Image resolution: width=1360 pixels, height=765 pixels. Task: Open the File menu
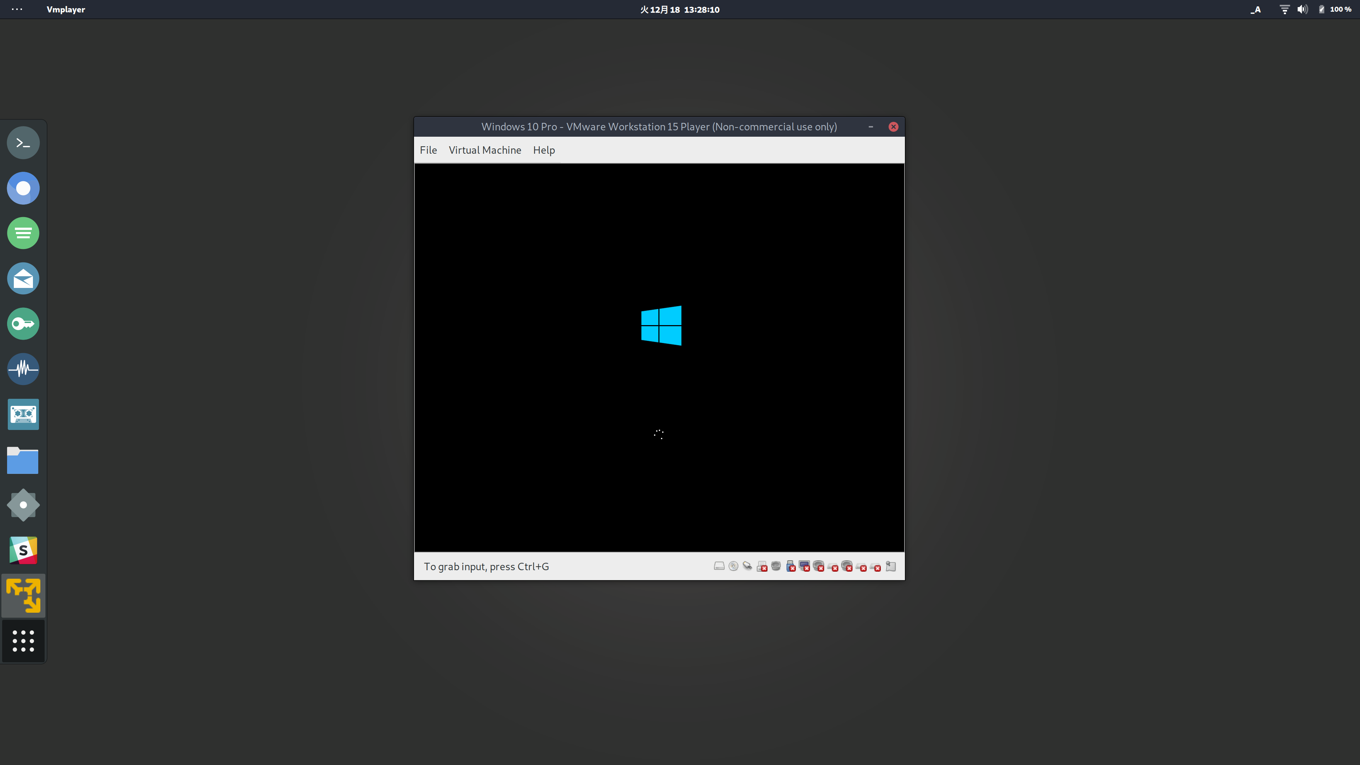pos(428,150)
